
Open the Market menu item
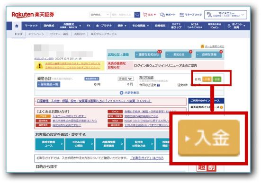(31, 26)
